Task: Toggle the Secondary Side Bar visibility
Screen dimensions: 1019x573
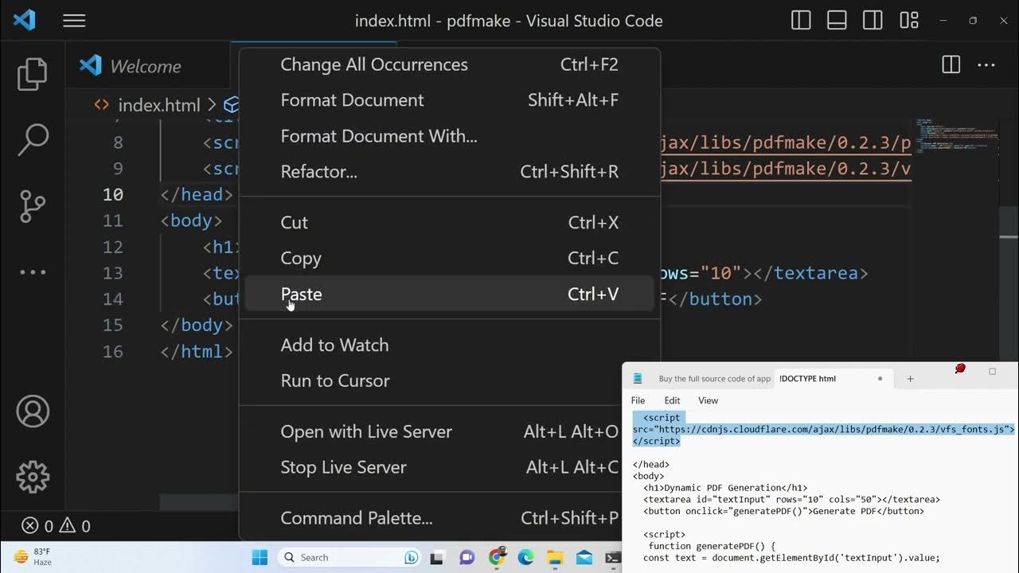Action: [873, 21]
